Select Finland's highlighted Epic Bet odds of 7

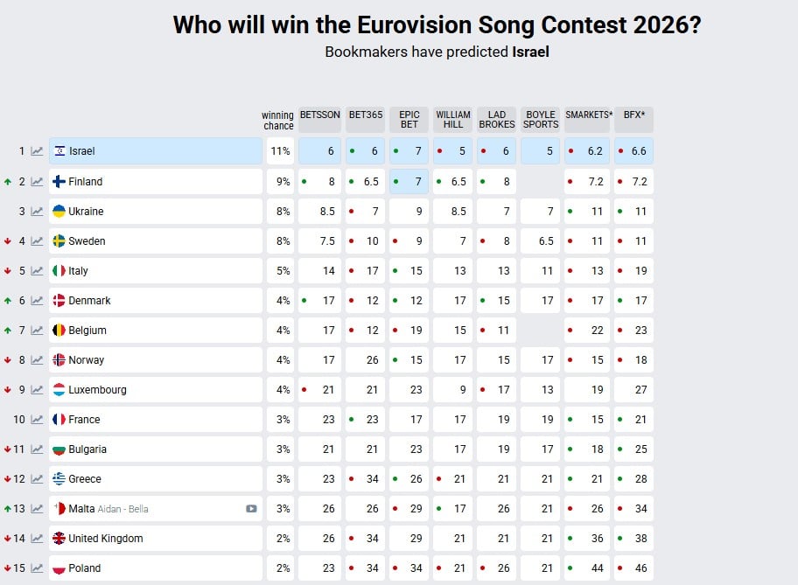409,181
